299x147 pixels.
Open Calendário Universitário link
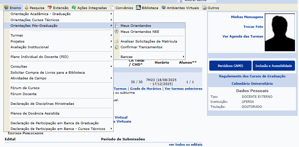coord(252,83)
